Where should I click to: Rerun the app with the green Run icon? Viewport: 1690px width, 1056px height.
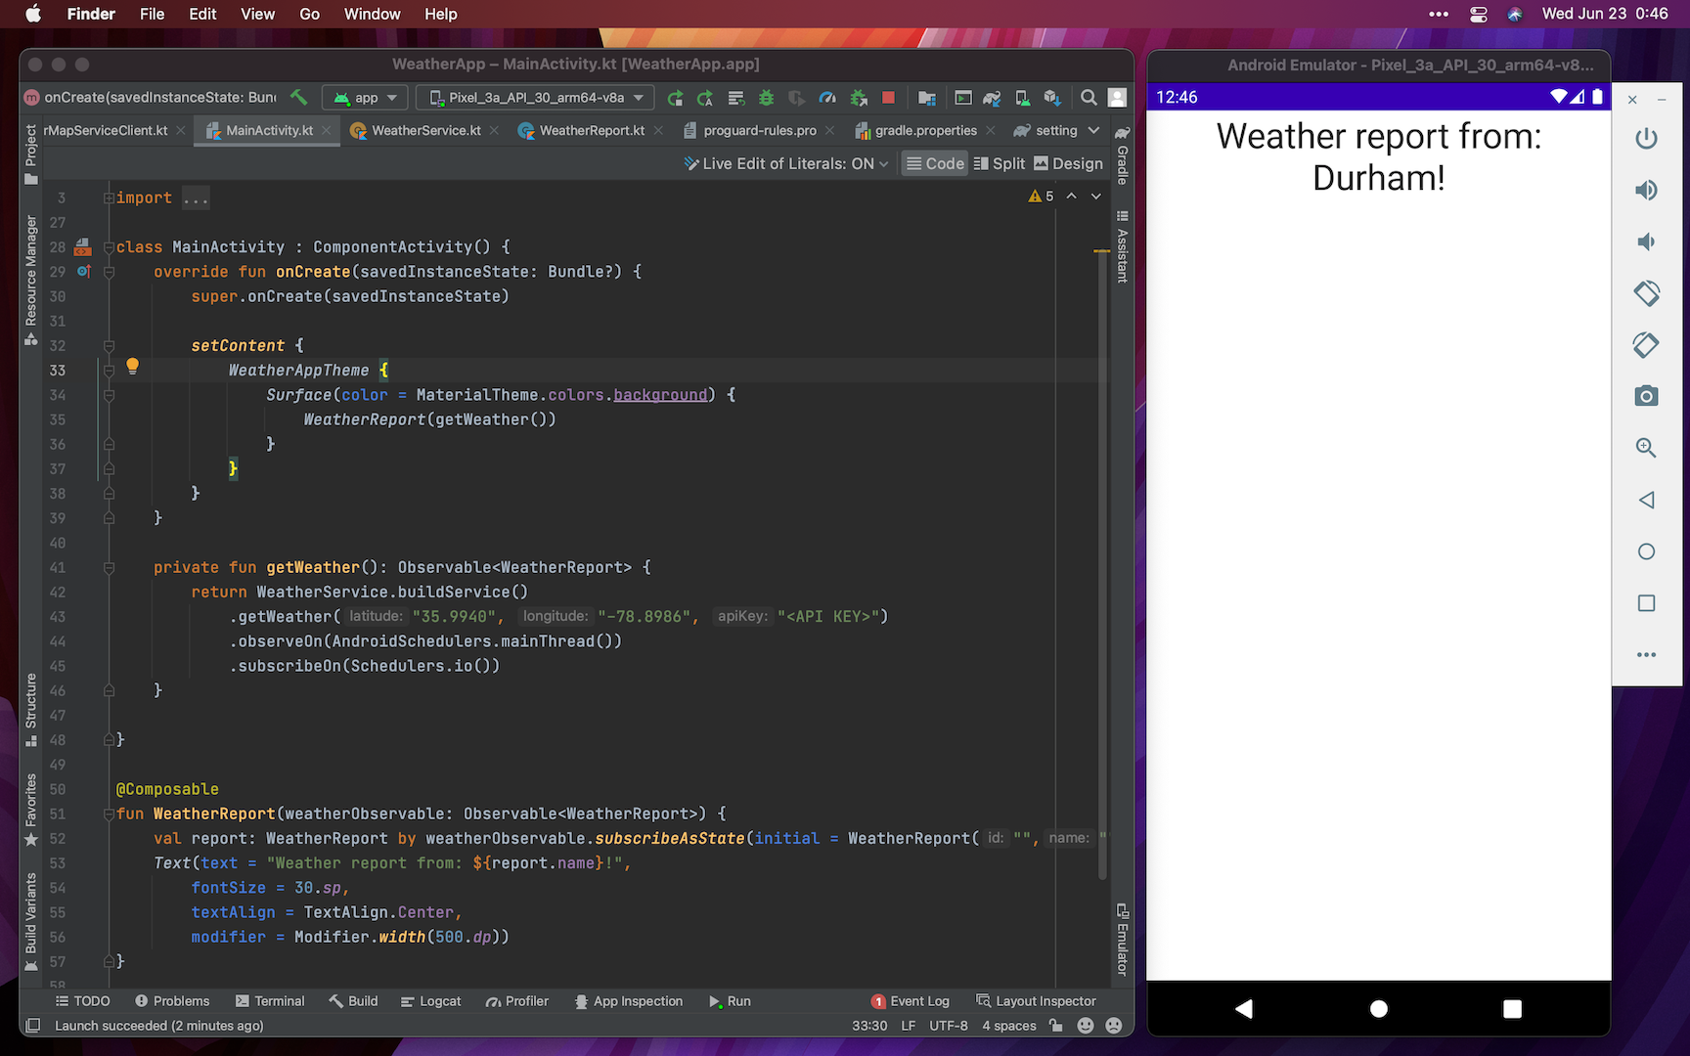[x=675, y=98]
